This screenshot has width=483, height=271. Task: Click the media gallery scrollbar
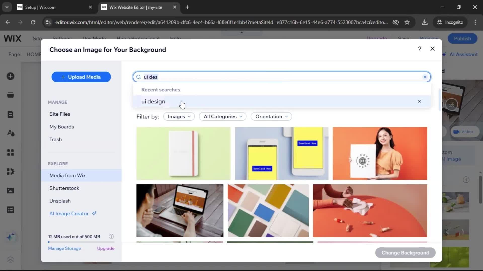click(x=440, y=100)
